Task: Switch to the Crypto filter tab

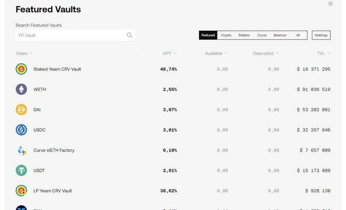Action: pyautogui.click(x=226, y=35)
